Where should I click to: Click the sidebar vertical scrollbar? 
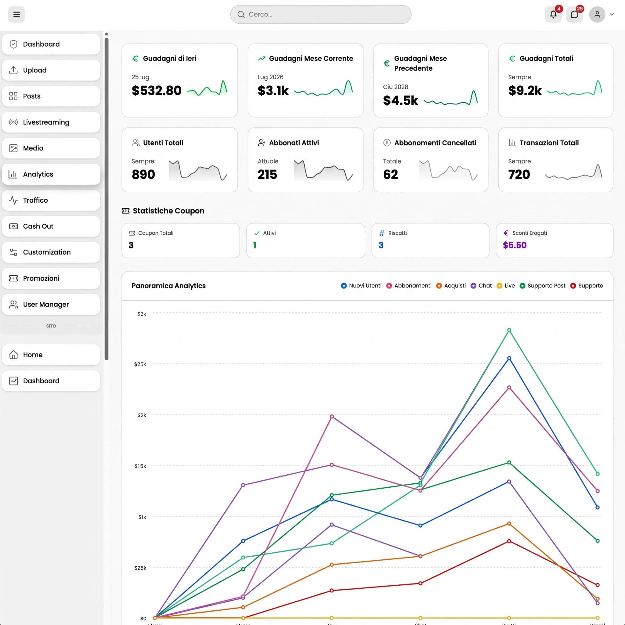[x=107, y=199]
